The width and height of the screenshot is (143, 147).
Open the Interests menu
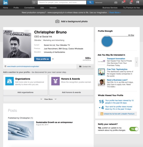pos(53,8)
